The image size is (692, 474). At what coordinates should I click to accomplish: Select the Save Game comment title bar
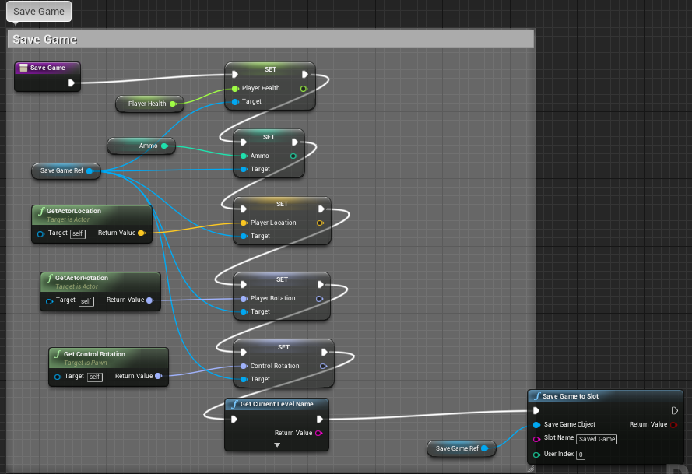[271, 40]
